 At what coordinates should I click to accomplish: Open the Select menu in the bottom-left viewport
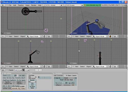point(16,67)
